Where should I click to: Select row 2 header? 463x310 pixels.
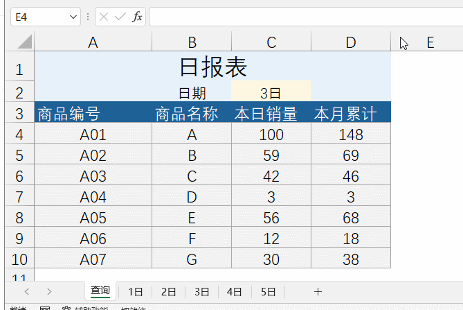(19, 91)
